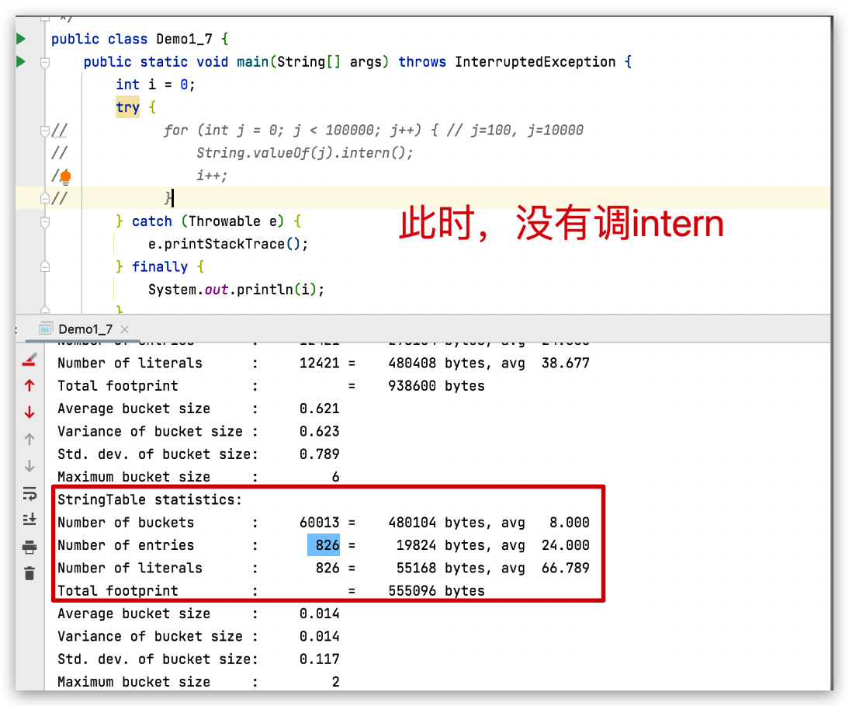Click the gray up arrow in console toolbar
The image size is (849, 706).
29,439
